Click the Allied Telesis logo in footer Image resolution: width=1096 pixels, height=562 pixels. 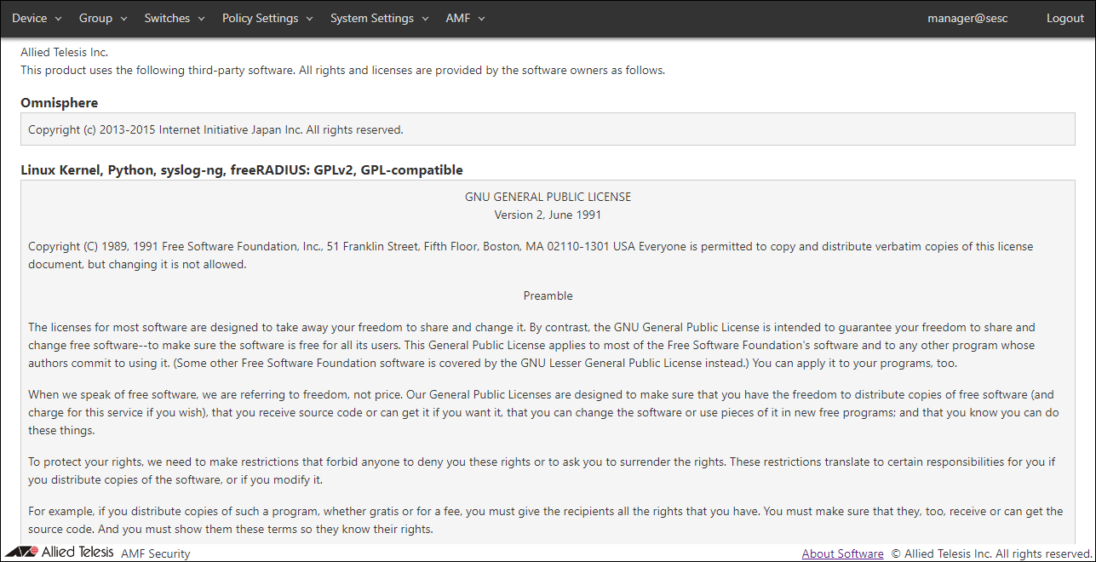(x=60, y=552)
